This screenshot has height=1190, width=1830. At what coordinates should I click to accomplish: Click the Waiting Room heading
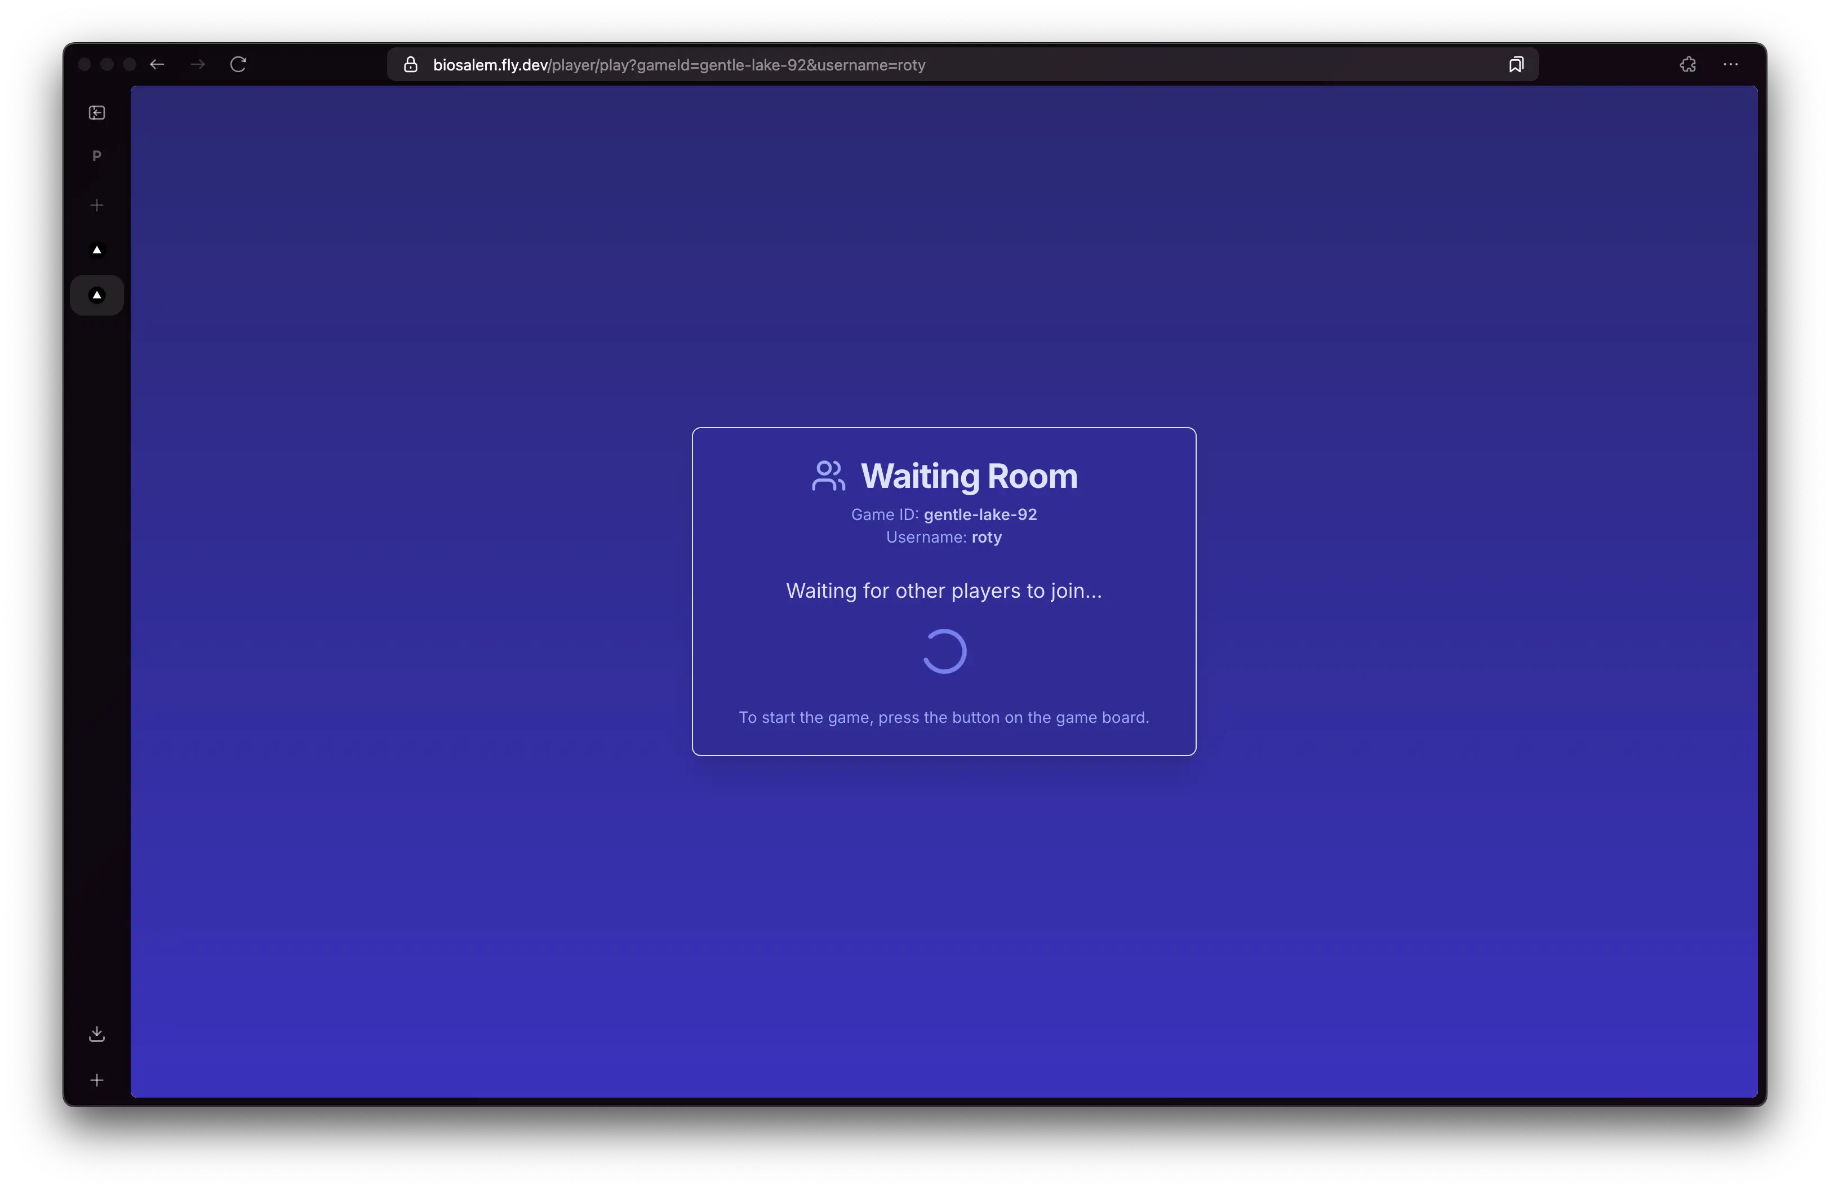click(968, 475)
